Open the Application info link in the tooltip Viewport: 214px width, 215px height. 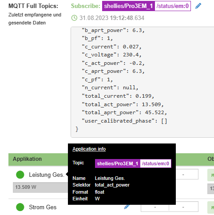point(89,149)
